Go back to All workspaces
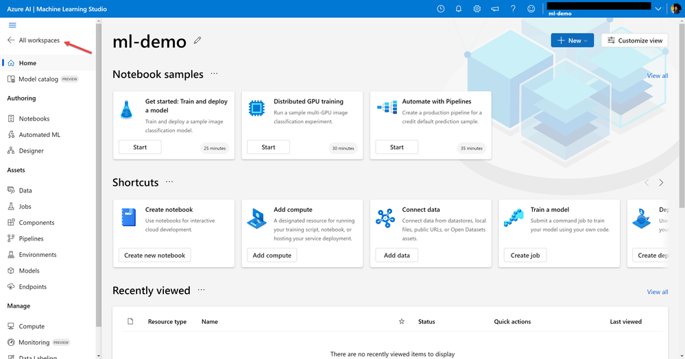685x359 pixels. 34,40
